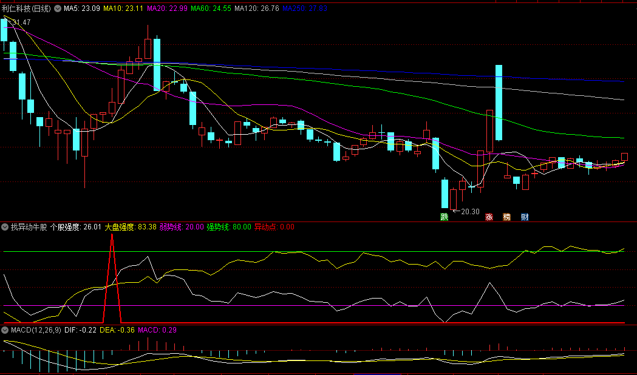This screenshot has width=637, height=375.
Task: Click the blue 财 event marker
Action: click(525, 217)
